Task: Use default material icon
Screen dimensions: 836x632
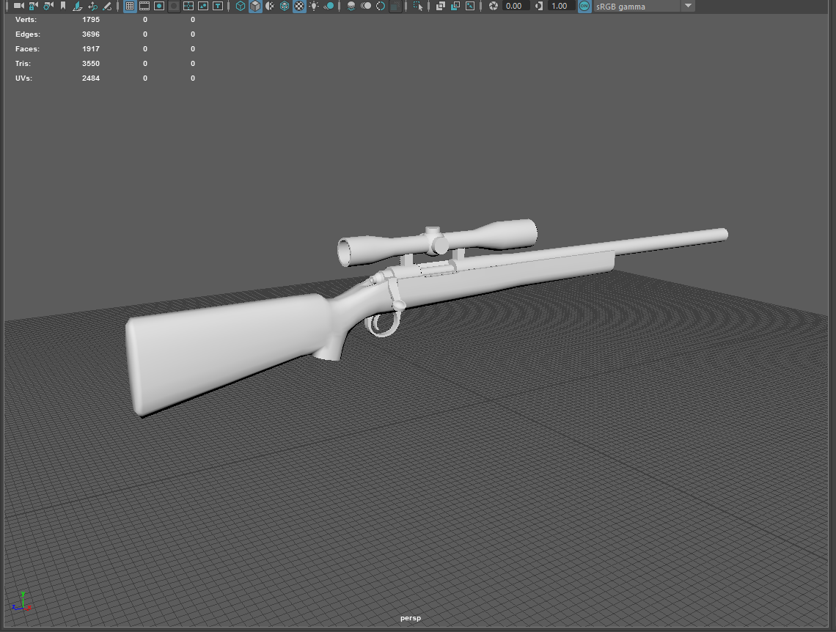Action: 270,6
